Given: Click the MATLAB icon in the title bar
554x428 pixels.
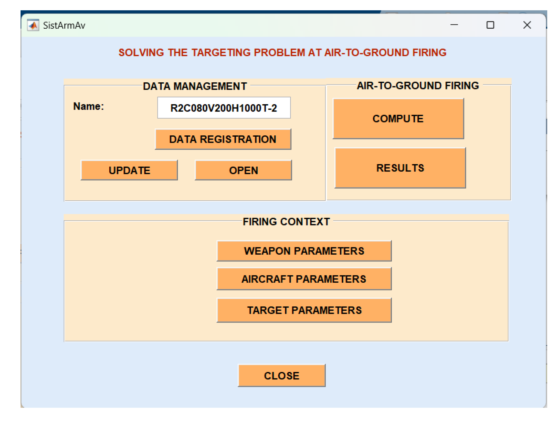Looking at the screenshot, I should tap(33, 25).
